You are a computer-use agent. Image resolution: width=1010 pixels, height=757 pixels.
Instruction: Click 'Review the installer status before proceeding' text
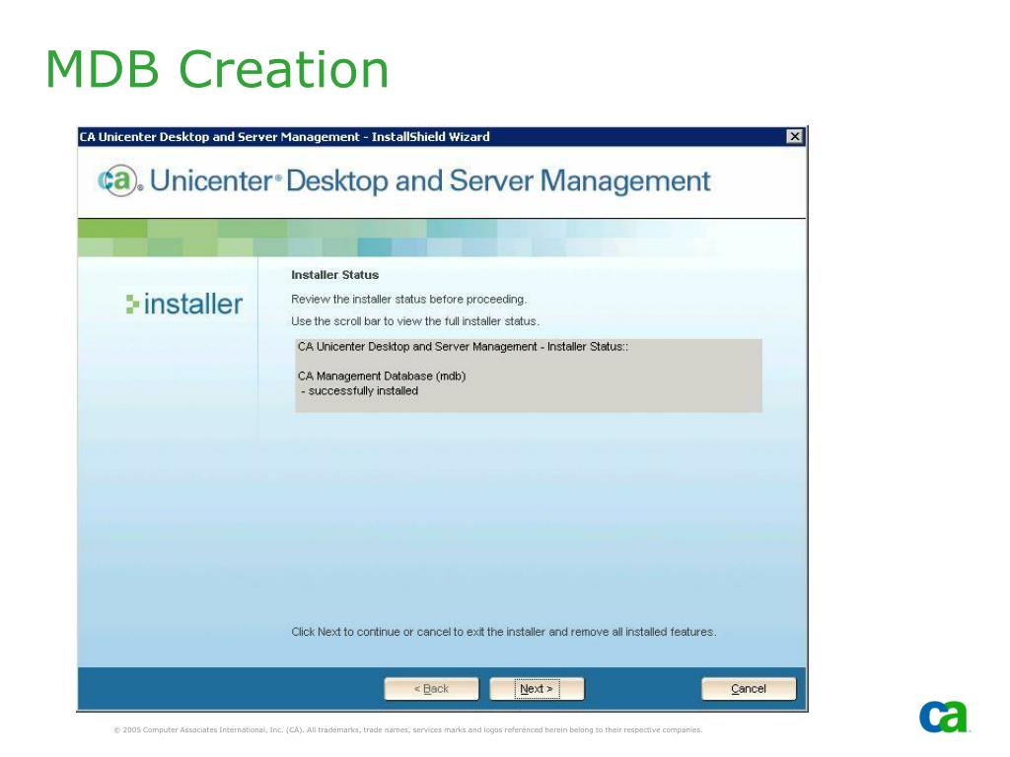[409, 300]
